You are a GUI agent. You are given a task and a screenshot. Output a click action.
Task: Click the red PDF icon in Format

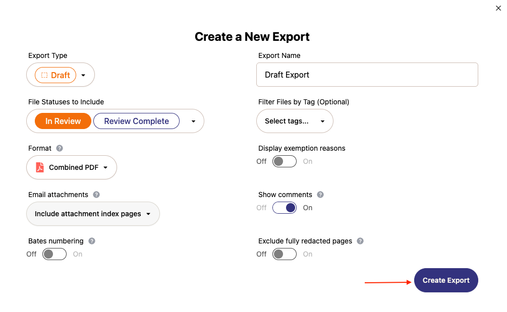(x=40, y=167)
